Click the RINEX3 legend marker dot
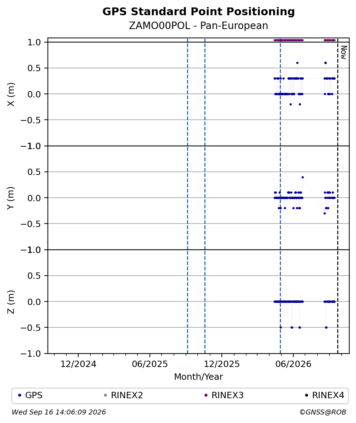The width and height of the screenshot is (356, 423). [206, 395]
